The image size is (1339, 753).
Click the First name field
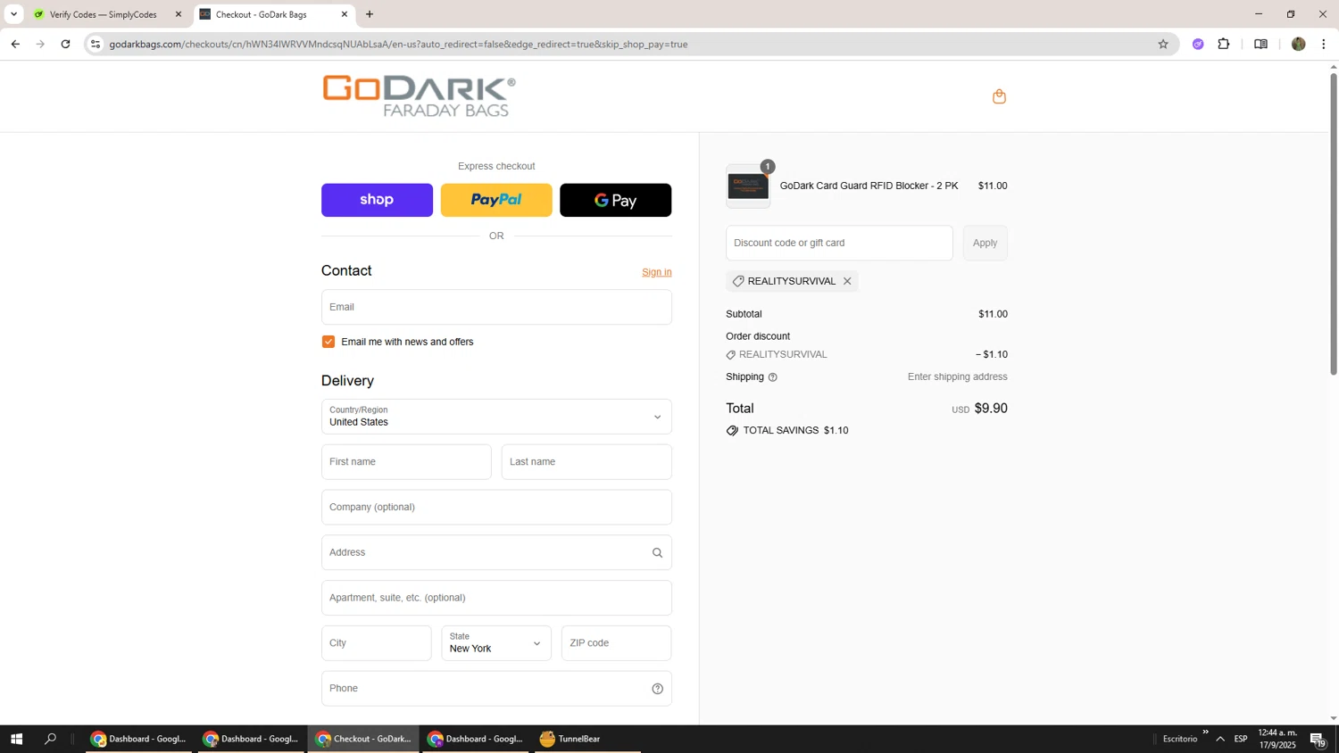pos(406,462)
